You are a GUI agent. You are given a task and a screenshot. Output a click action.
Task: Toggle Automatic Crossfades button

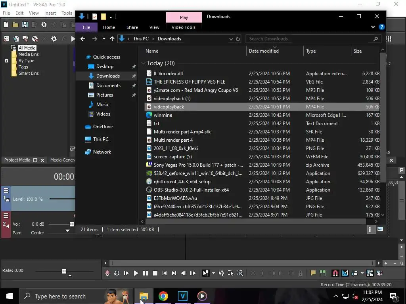click(x=345, y=273)
